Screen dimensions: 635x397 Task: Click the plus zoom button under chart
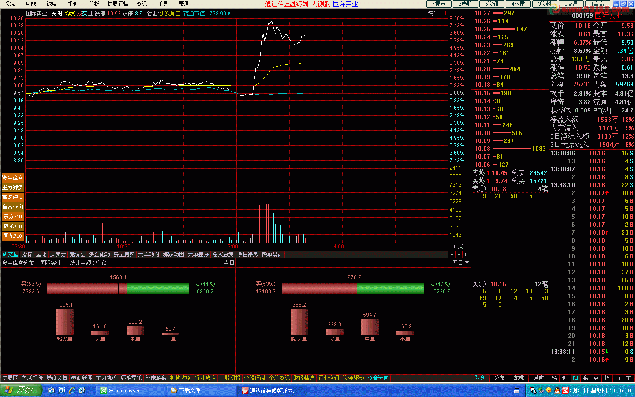[452, 255]
